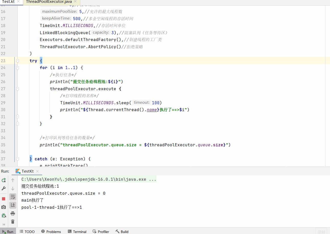The image size is (330, 234).
Task: Click console line 'pool-1-thread-1执行了==>1'
Action: coord(52,207)
